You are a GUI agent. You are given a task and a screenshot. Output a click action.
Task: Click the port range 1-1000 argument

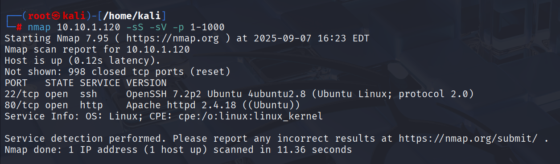[207, 27]
